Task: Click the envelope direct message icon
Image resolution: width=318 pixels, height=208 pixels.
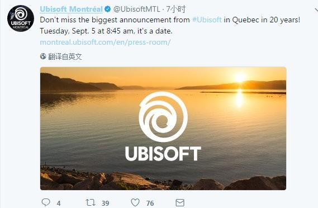Action: pyautogui.click(x=180, y=202)
